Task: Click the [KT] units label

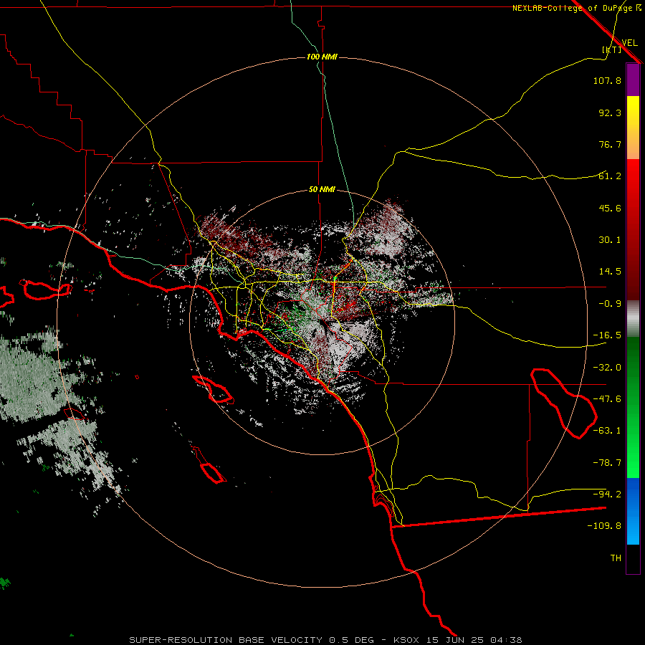Action: tap(612, 49)
